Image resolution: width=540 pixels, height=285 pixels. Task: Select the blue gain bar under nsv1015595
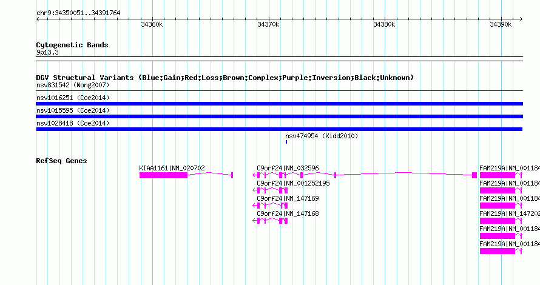[x=279, y=116]
